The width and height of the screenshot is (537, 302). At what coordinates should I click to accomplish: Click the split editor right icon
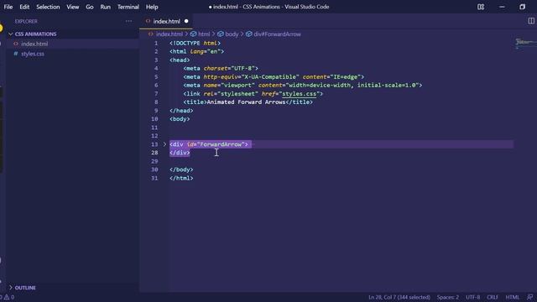(x=531, y=21)
